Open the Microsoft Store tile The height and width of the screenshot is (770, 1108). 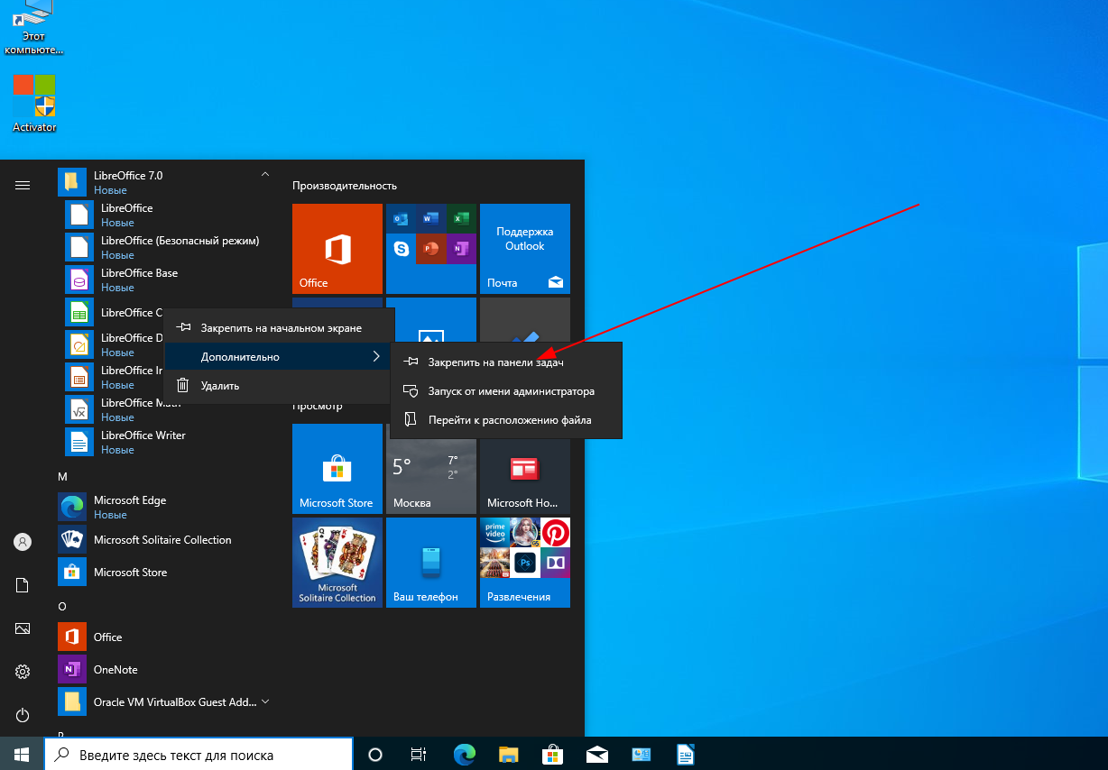coord(337,469)
